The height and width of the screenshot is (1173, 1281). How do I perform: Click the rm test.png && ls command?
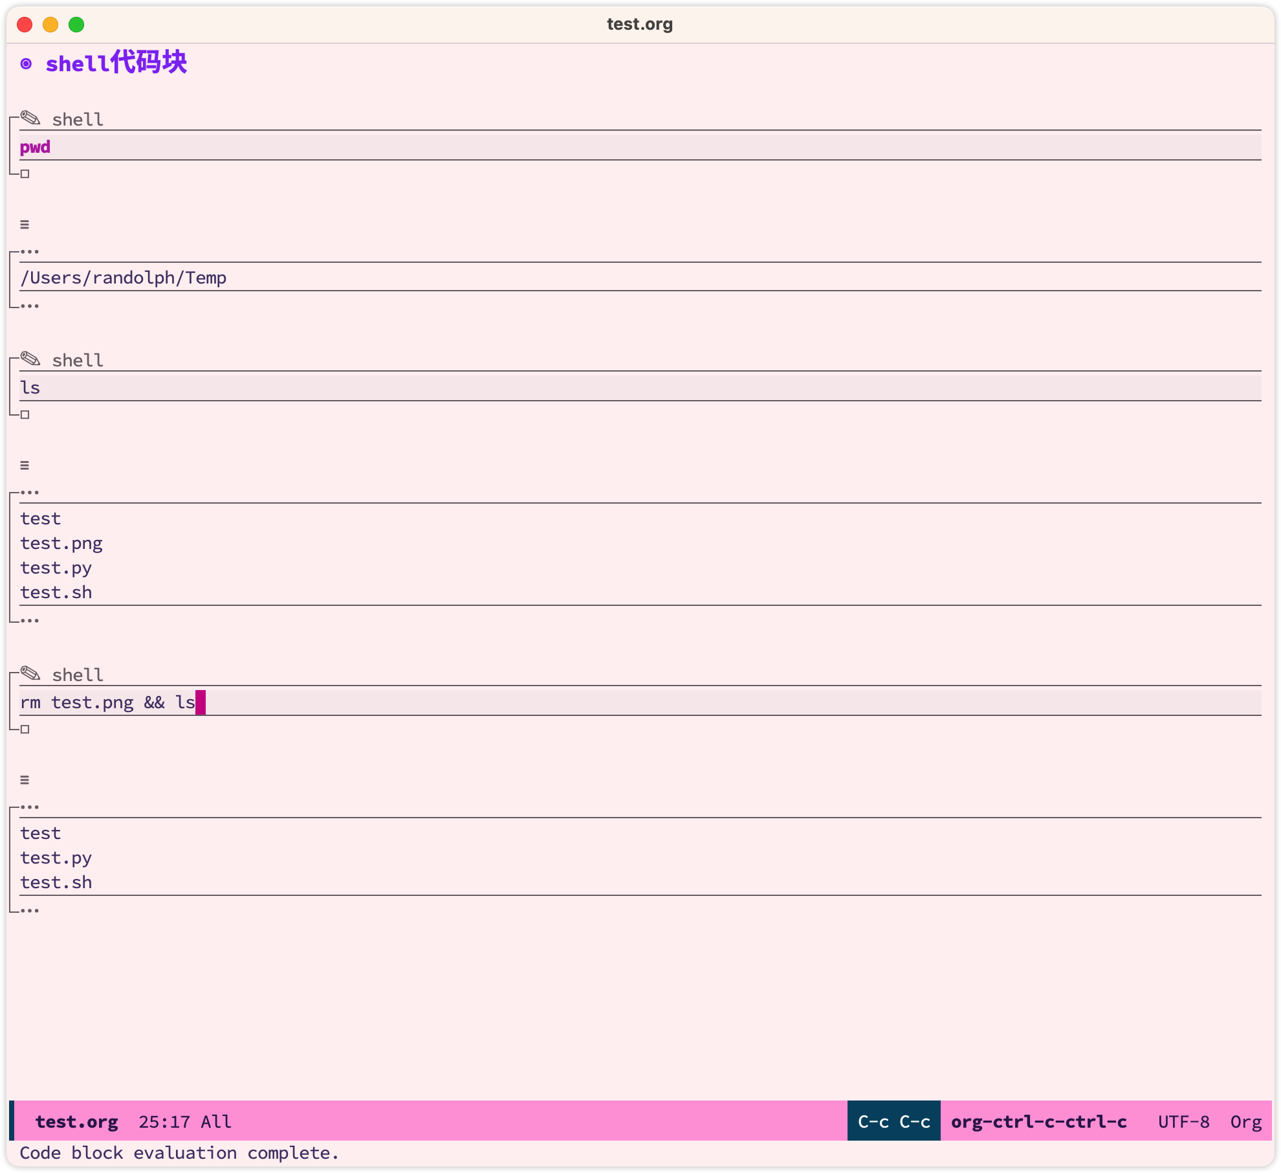click(x=107, y=702)
